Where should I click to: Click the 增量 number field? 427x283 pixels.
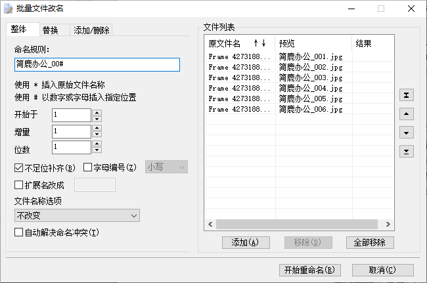tap(72, 131)
